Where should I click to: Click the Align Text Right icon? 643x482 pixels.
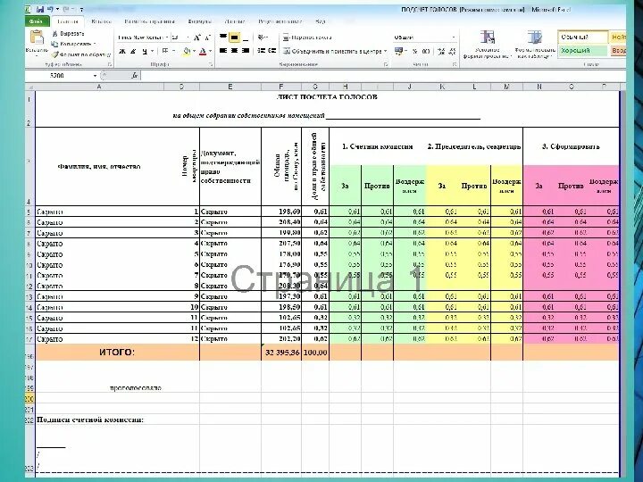(246, 51)
